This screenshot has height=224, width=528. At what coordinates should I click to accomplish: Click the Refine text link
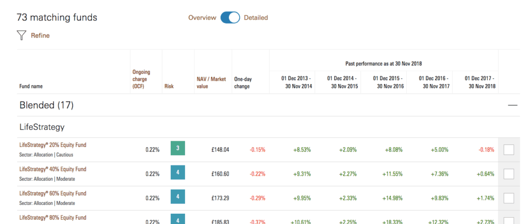tap(40, 35)
